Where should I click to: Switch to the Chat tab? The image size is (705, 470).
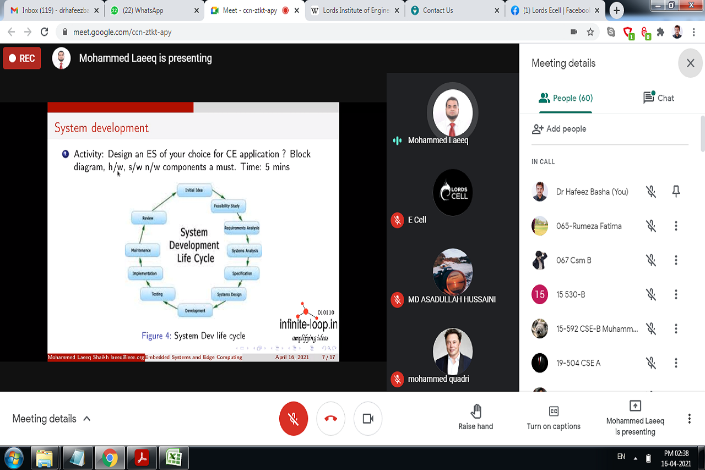[x=659, y=98]
